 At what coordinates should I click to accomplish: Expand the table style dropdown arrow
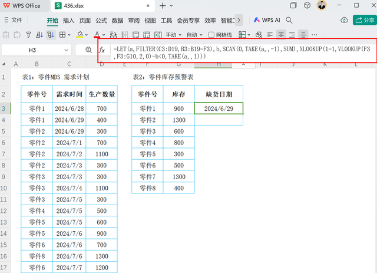(249, 35)
